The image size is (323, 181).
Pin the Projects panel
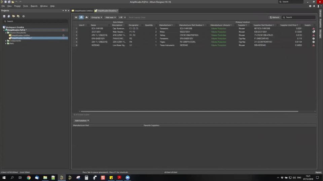66,11
